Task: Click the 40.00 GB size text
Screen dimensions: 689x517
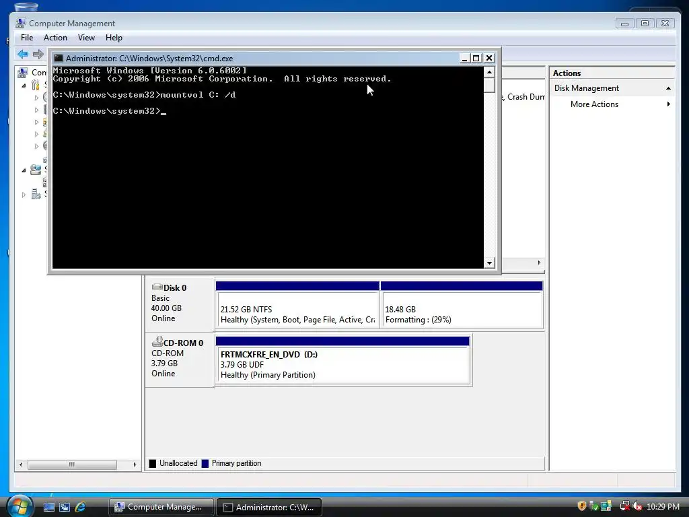Action: pos(166,308)
